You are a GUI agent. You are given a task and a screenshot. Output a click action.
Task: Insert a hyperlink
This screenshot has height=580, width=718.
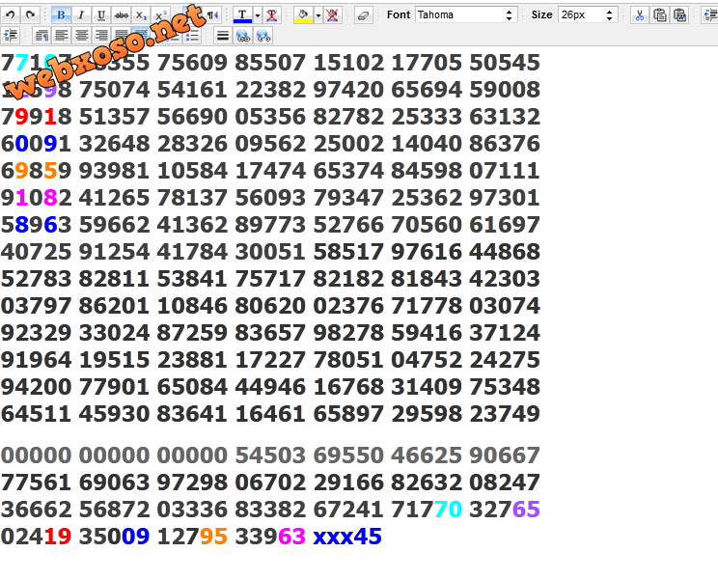243,36
